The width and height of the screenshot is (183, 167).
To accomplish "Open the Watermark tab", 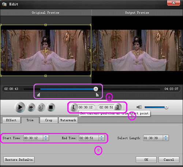I will click(x=68, y=120).
